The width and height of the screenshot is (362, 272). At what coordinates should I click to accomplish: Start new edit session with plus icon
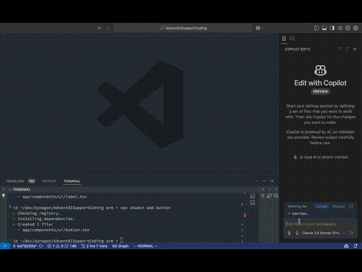click(355, 49)
